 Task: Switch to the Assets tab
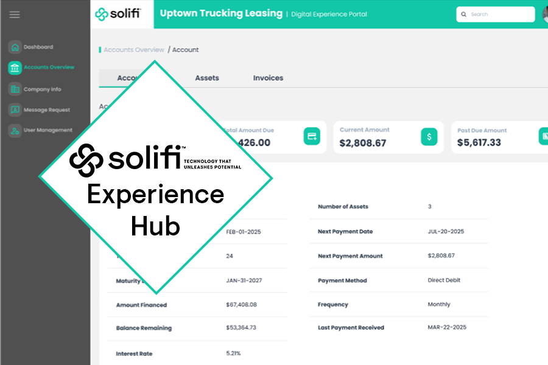[207, 78]
